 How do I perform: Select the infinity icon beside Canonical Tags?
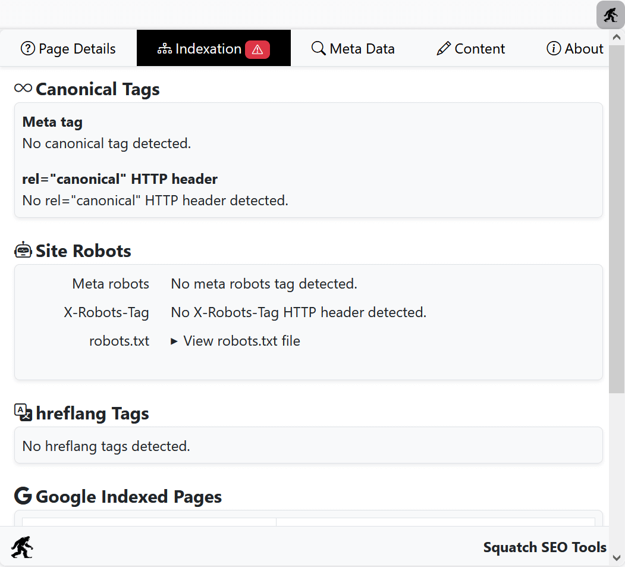[22, 88]
